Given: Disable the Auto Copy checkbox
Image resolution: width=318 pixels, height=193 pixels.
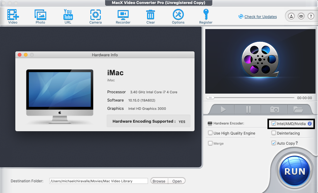Looking at the screenshot, I should [274, 143].
